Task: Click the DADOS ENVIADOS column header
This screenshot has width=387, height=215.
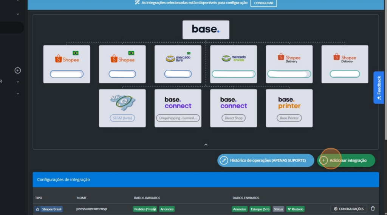Action: 246,198
